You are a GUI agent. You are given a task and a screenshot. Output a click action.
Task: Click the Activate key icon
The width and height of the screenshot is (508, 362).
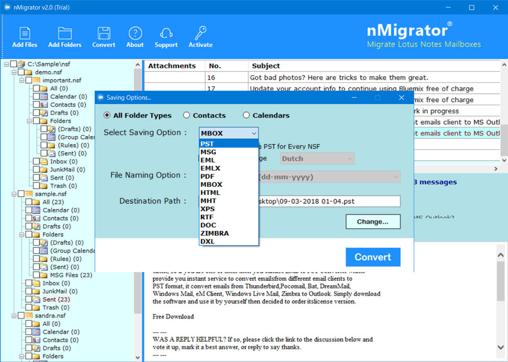(200, 33)
